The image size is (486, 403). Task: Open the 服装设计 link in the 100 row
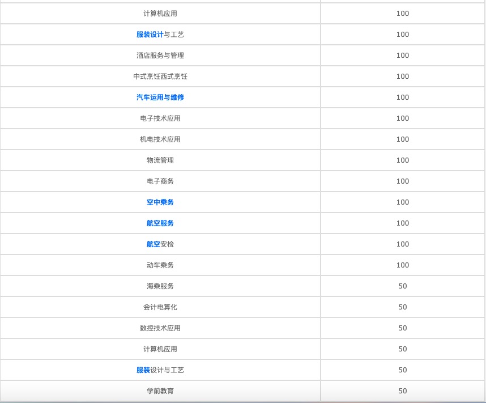pyautogui.click(x=150, y=35)
